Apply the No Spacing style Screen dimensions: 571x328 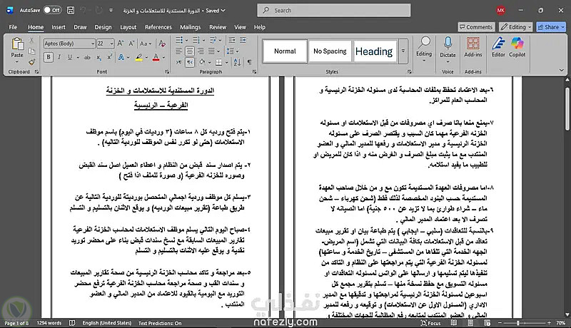click(330, 51)
